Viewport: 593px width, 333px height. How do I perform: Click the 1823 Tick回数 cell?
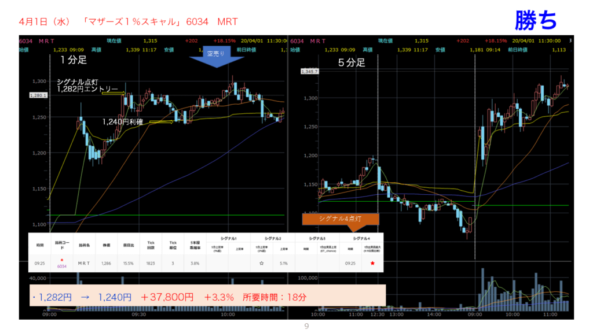click(151, 263)
